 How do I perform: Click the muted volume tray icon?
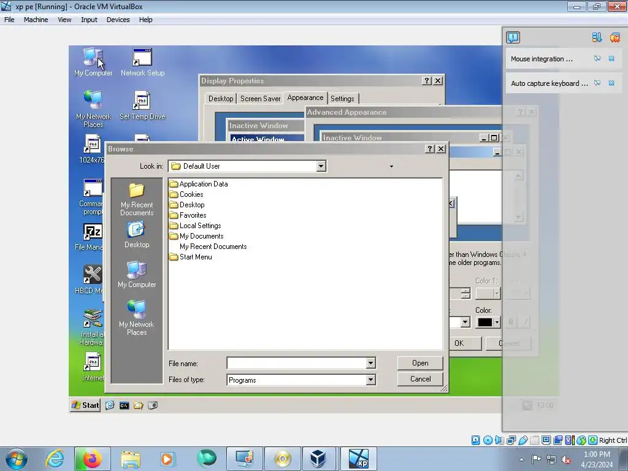(566, 459)
